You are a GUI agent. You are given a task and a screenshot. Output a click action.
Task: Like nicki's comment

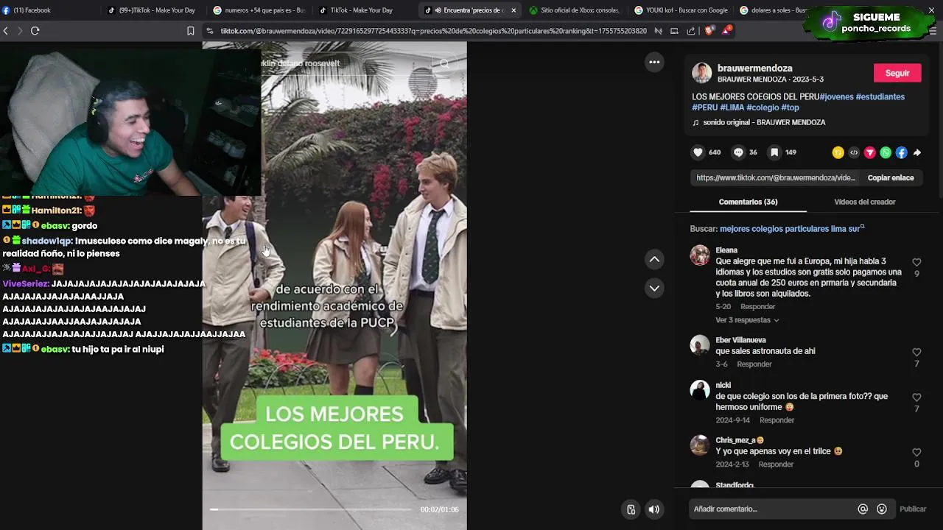[x=916, y=397]
